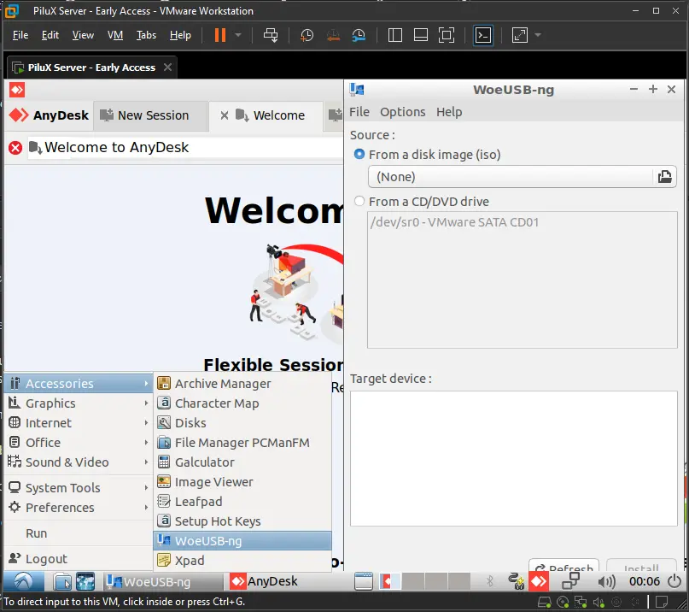Image resolution: width=689 pixels, height=612 pixels.
Task: Close the PiluX Server VM tab
Action: 167,68
